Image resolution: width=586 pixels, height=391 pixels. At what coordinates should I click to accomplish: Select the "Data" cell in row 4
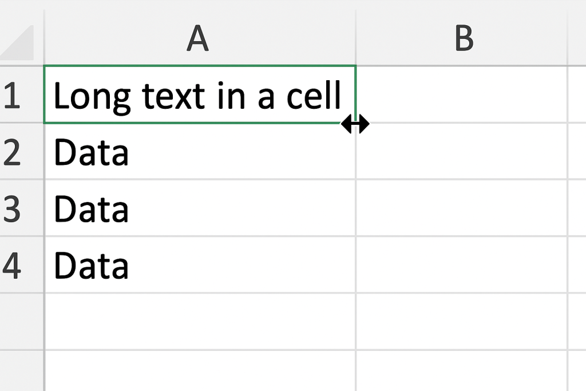(199, 265)
